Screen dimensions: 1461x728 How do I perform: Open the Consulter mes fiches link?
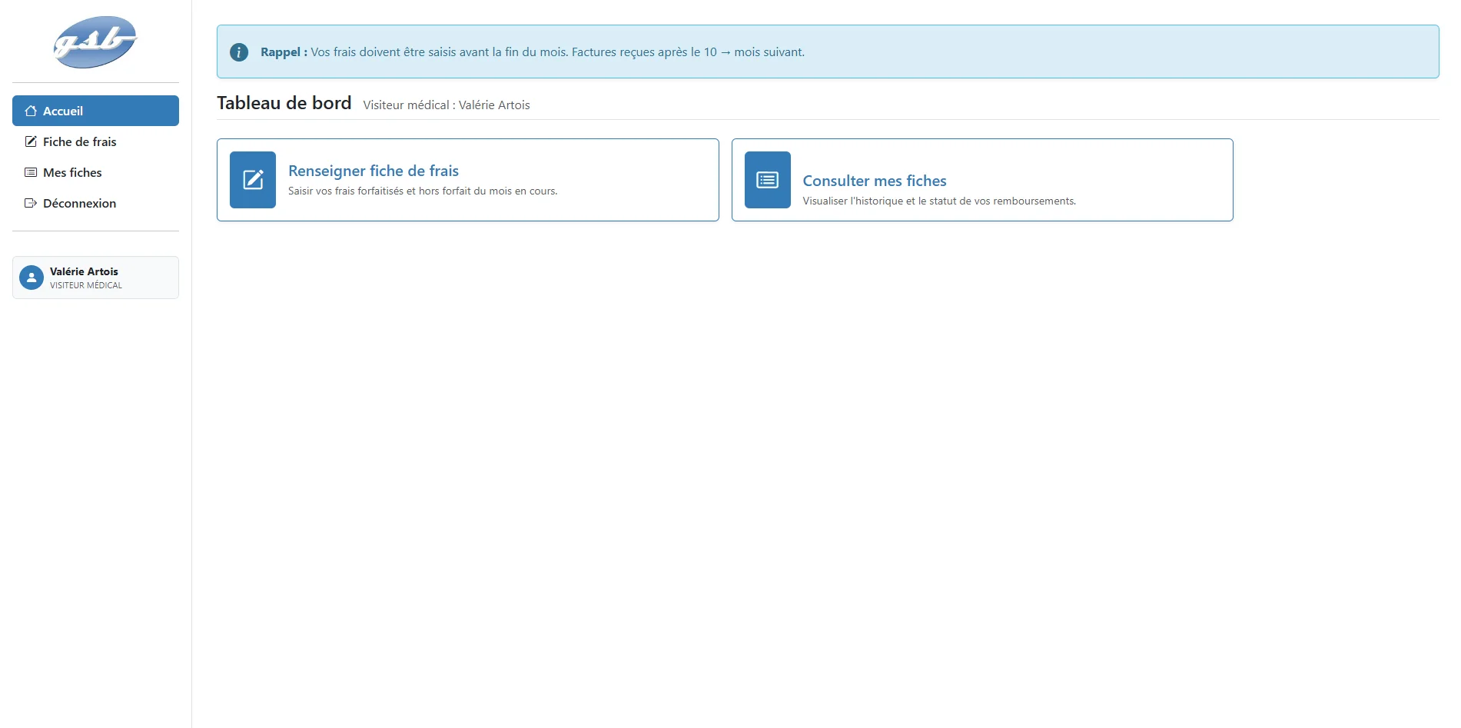tap(875, 181)
